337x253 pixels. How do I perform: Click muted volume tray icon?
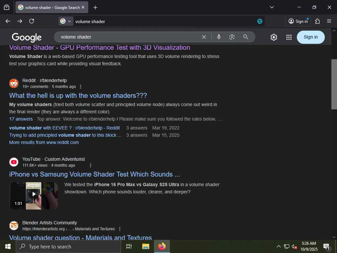click(x=294, y=246)
